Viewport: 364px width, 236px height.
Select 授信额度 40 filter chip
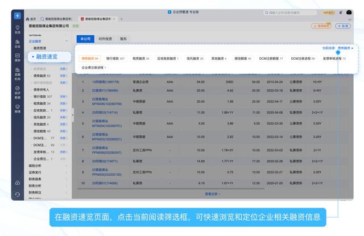click(243, 59)
